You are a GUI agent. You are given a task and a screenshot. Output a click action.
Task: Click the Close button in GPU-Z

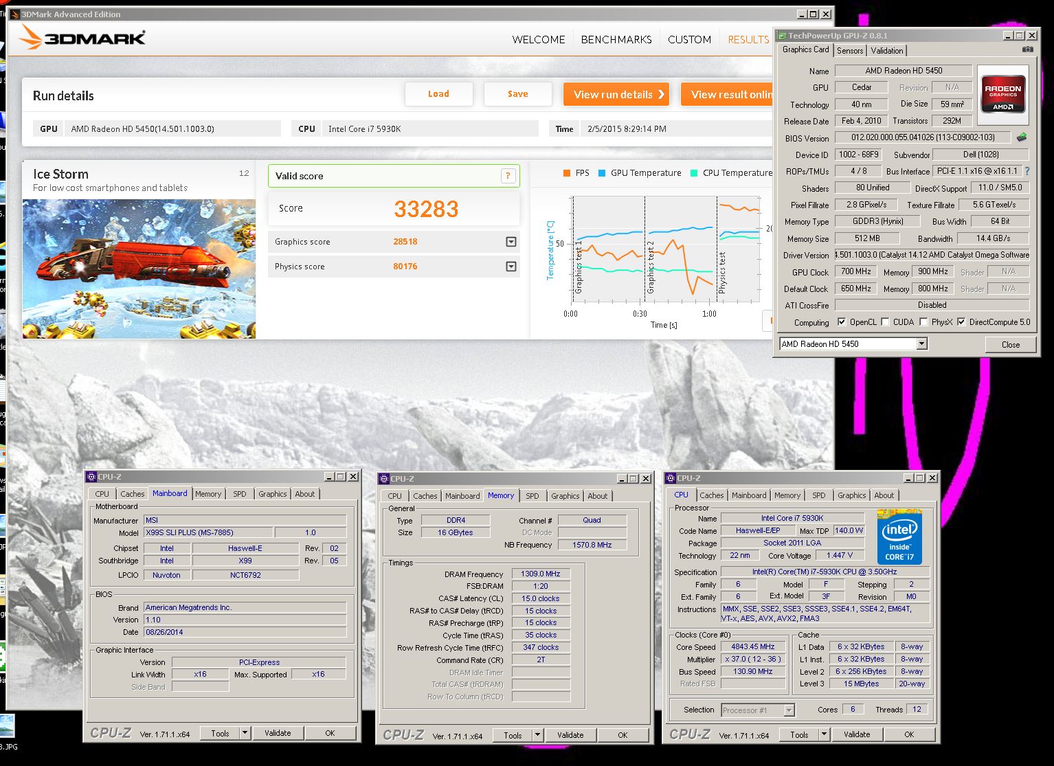[x=1011, y=344]
